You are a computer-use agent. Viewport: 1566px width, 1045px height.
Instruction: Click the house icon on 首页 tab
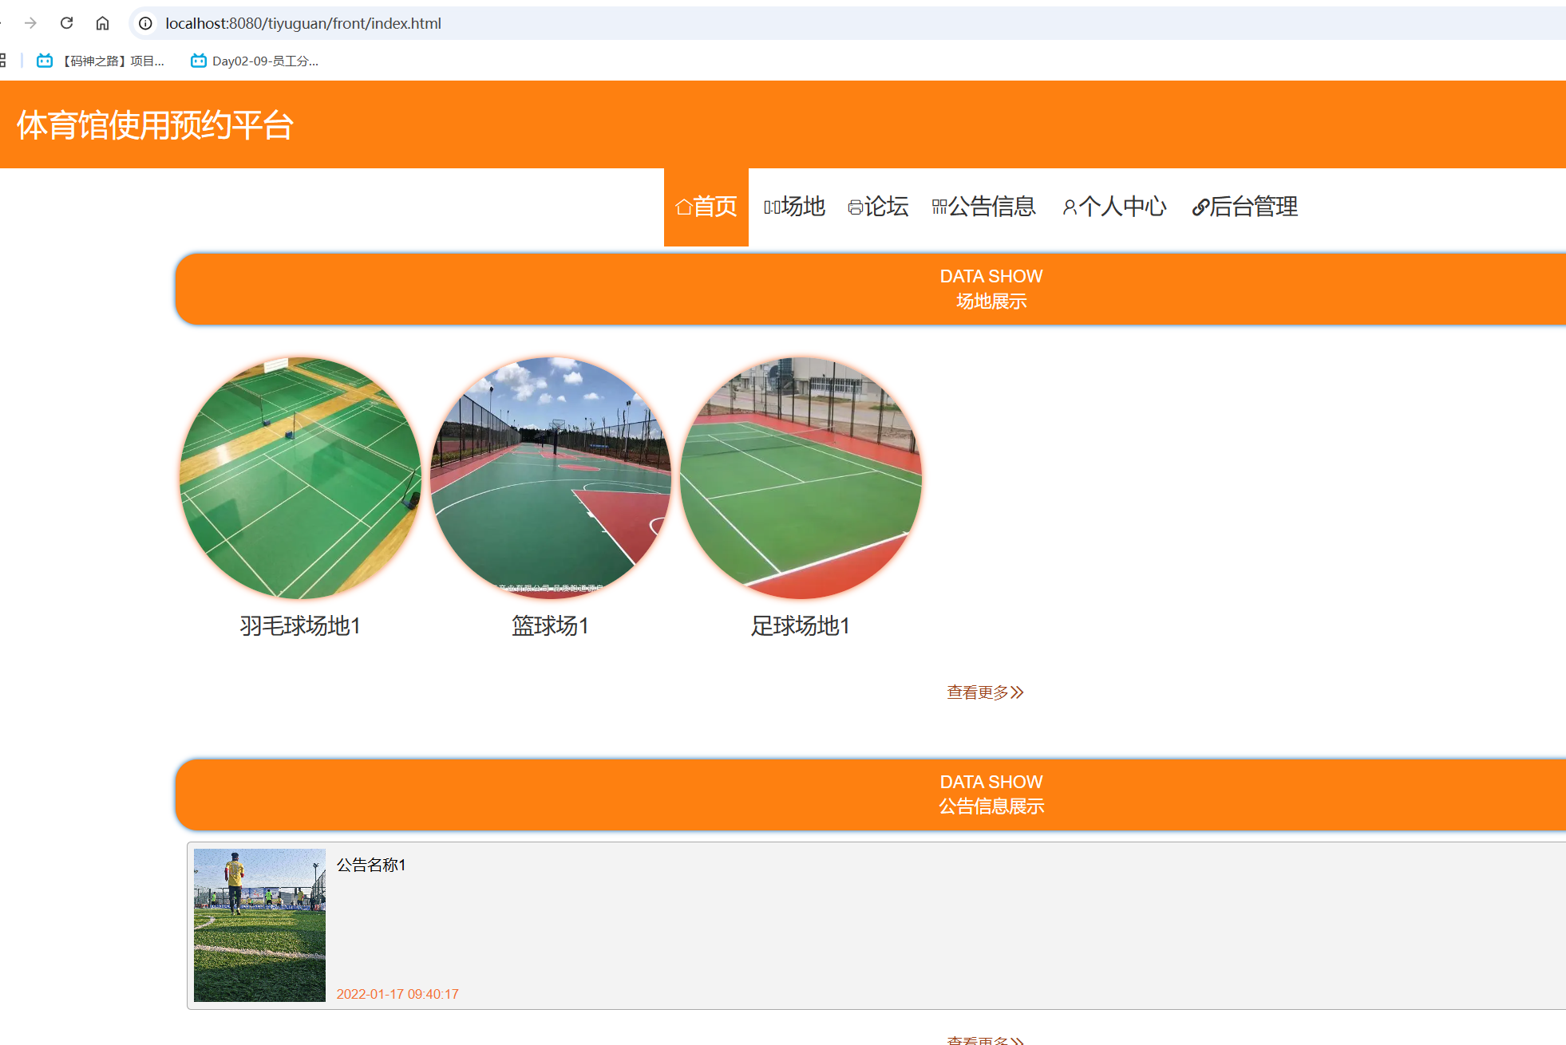pos(683,207)
